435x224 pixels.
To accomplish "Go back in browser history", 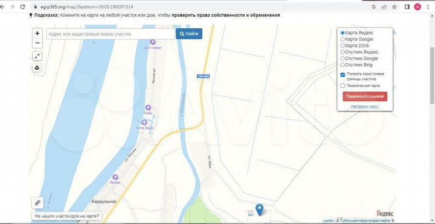I will 2,7.
